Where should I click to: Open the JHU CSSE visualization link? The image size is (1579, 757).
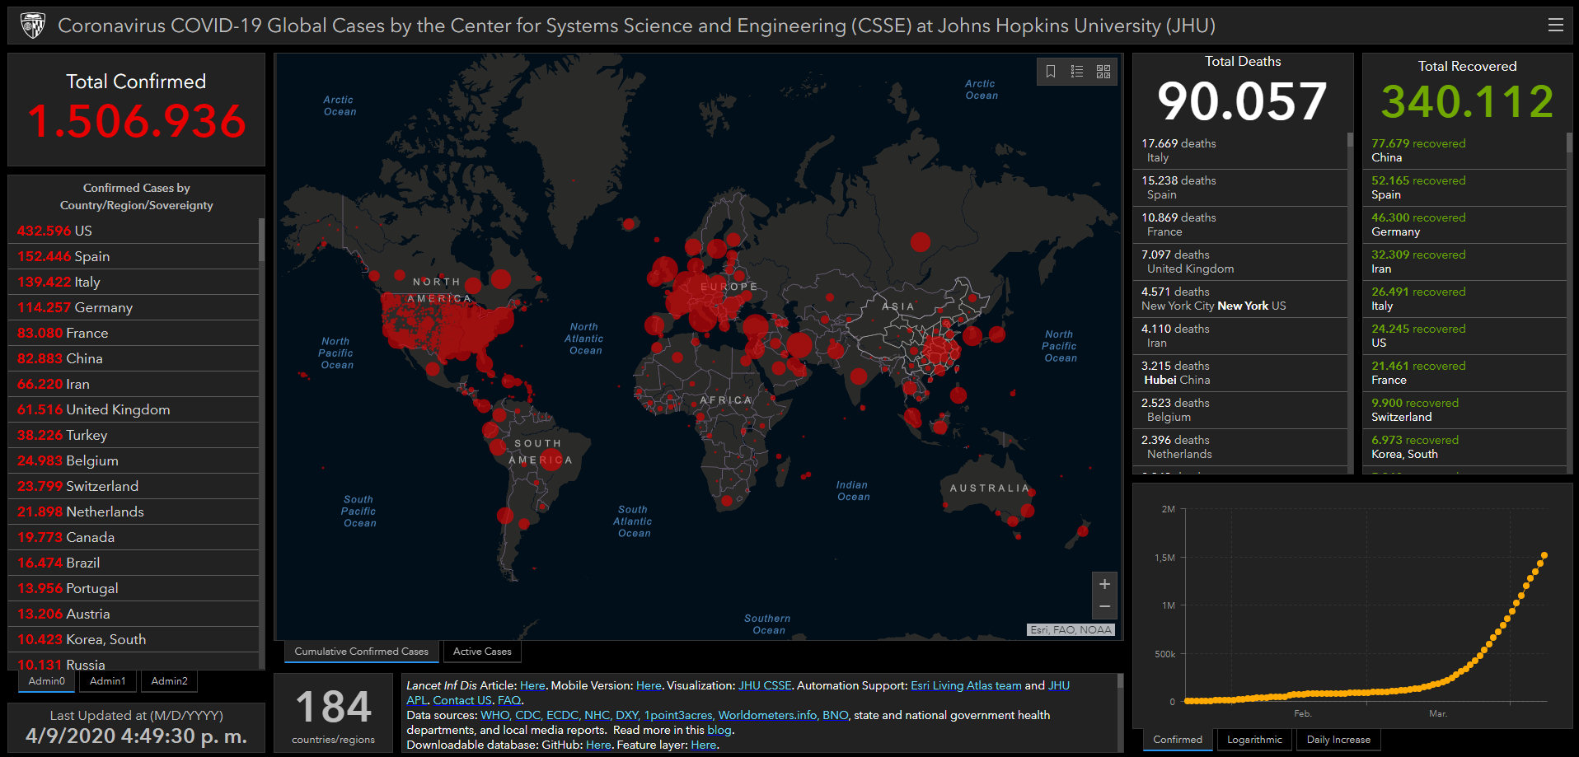click(764, 685)
